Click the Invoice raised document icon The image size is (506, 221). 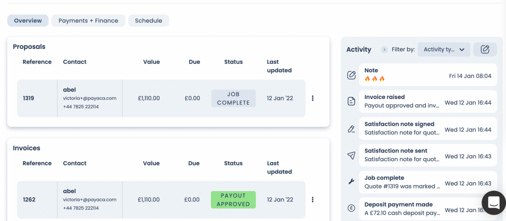[351, 102]
